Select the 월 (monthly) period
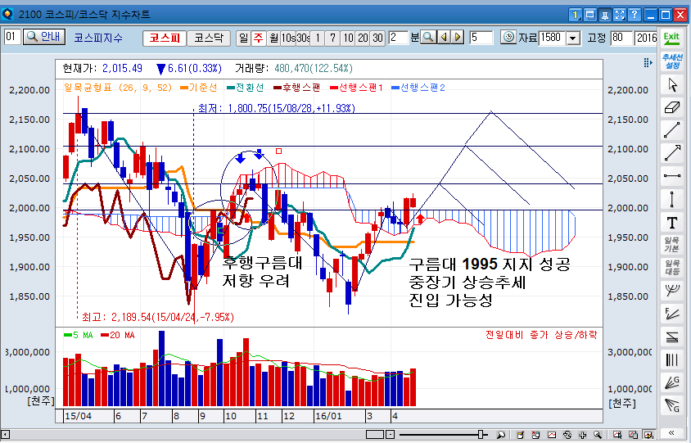Screen dimensions: 691x443 click(273, 38)
